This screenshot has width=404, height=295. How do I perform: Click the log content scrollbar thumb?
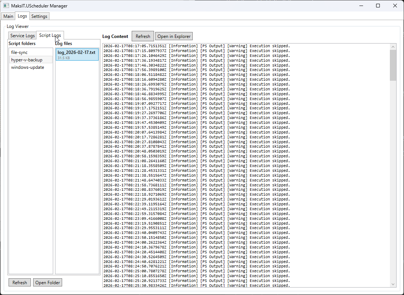point(393,65)
